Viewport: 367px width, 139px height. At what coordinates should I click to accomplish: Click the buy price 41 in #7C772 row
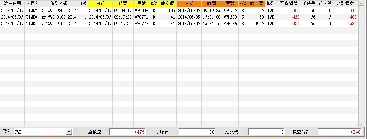(167, 24)
